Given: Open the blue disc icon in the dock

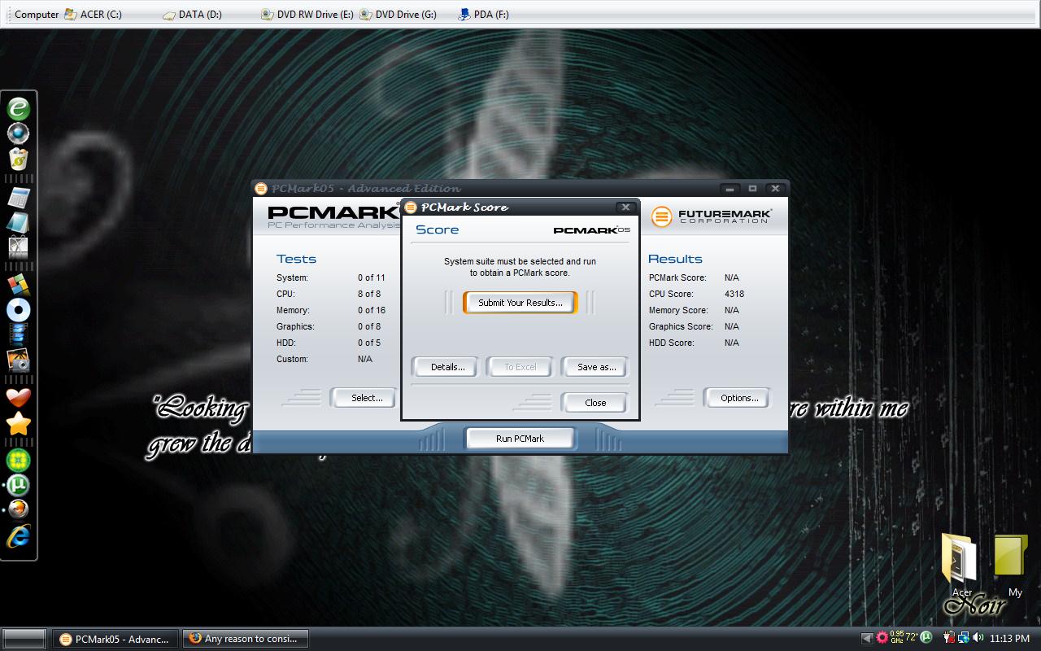Looking at the screenshot, I should tap(18, 310).
